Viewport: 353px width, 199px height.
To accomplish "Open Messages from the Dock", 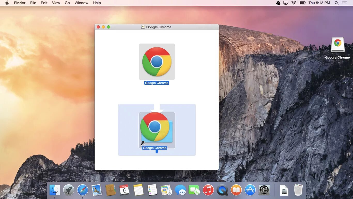I will [x=180, y=190].
